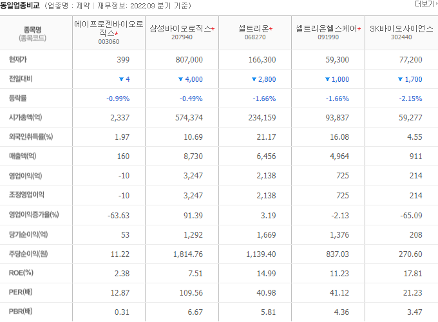Click the 234,159 market cap value
This screenshot has width=438, height=322.
pos(262,118)
